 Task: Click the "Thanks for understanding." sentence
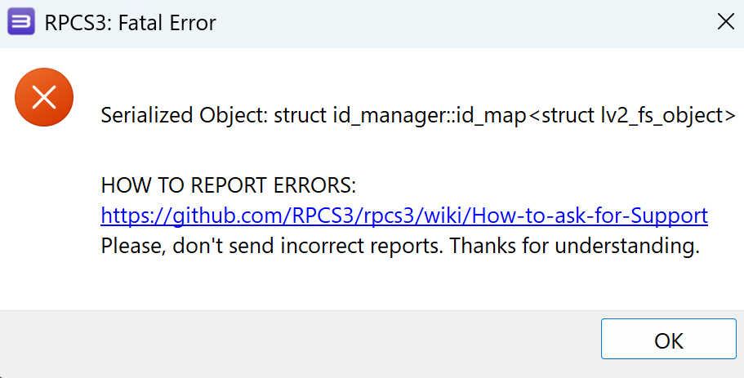(575, 246)
